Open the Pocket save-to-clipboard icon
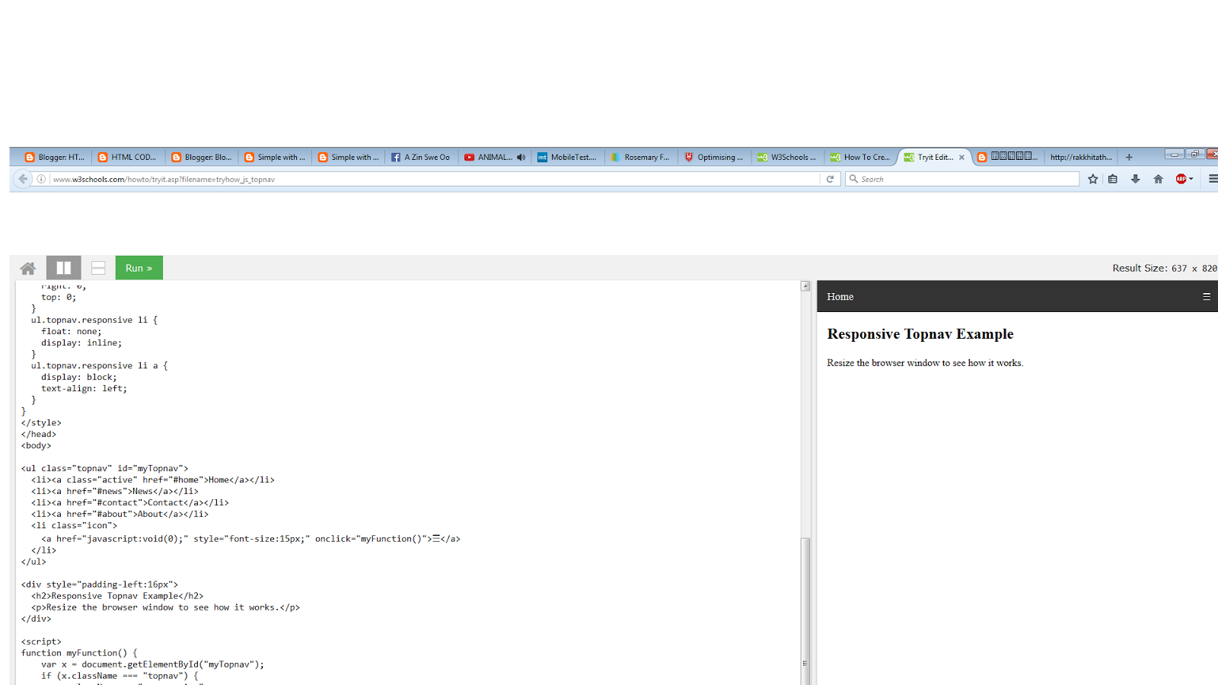 click(1112, 179)
